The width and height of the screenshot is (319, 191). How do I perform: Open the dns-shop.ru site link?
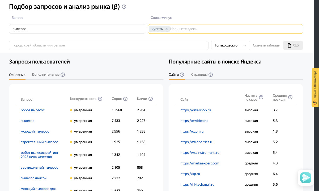click(x=195, y=110)
